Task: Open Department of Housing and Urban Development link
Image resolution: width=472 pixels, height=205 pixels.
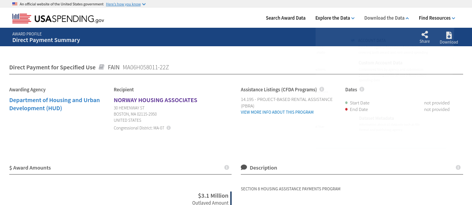Action: tap(54, 104)
